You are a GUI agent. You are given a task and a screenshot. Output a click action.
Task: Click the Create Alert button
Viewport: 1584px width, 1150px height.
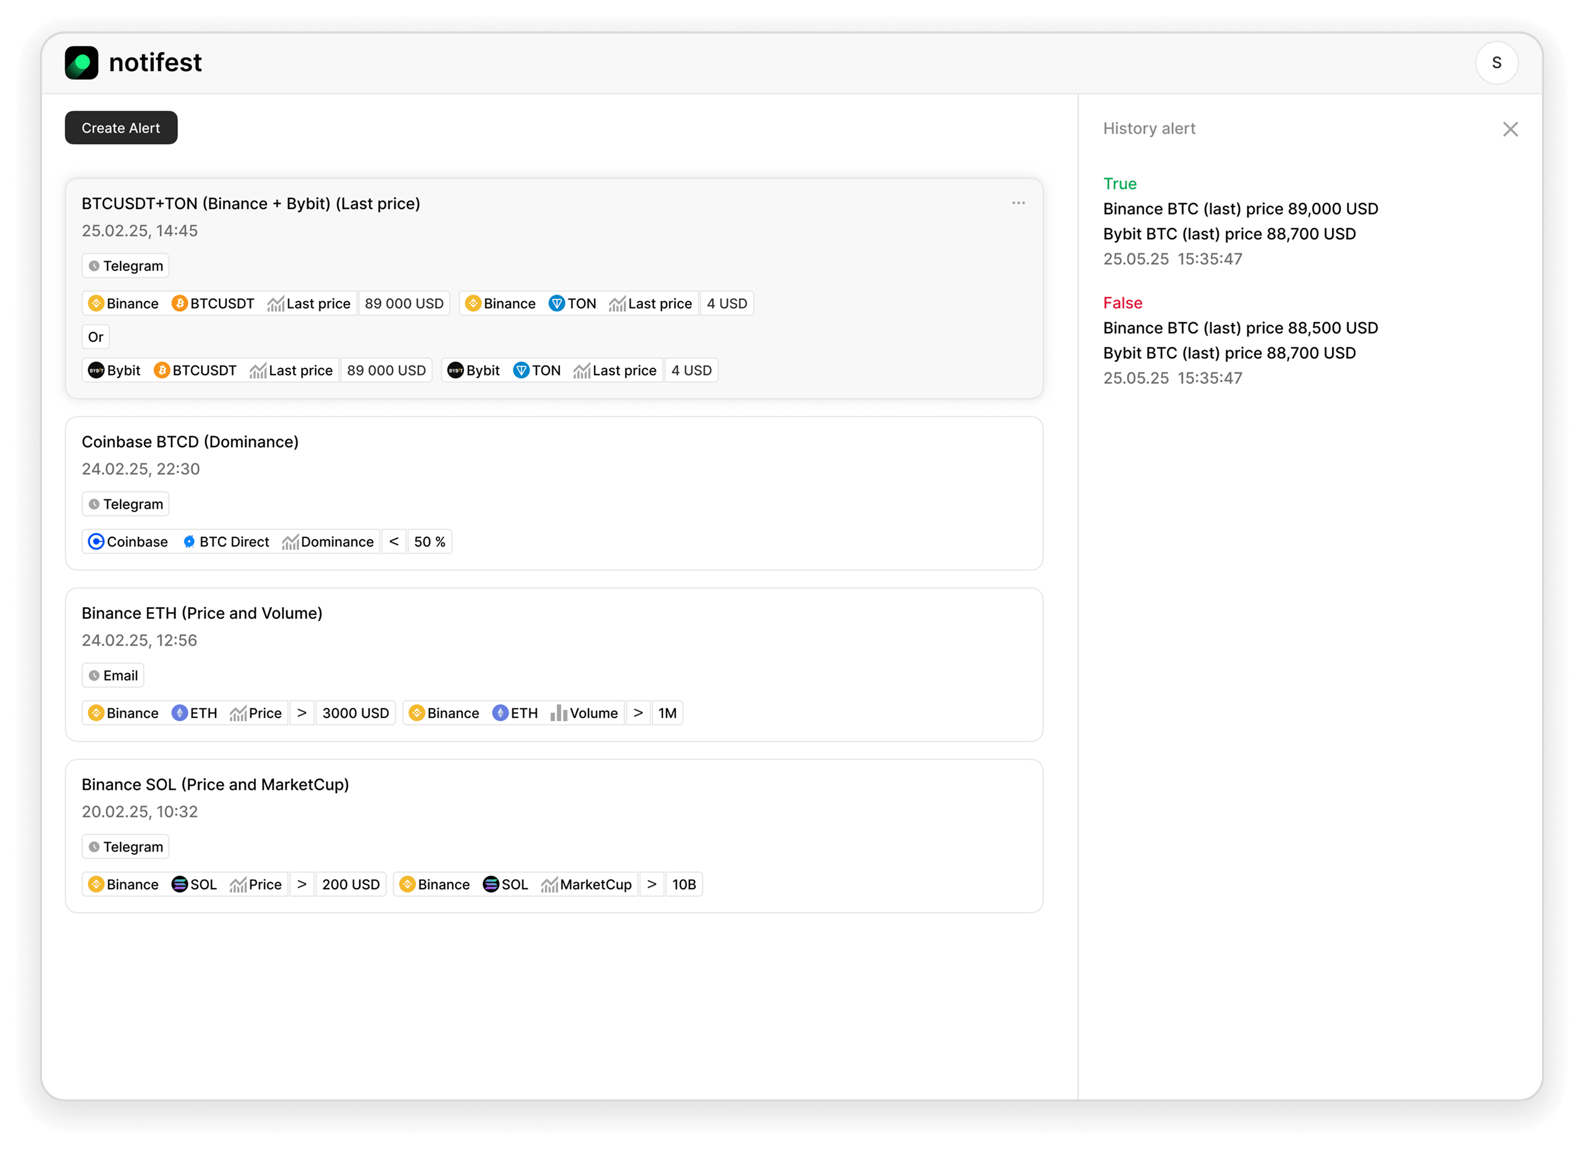(121, 128)
